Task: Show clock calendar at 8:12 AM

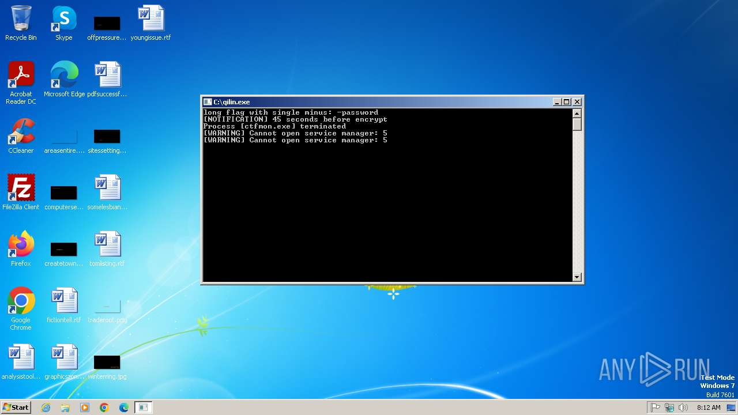Action: pyautogui.click(x=709, y=408)
